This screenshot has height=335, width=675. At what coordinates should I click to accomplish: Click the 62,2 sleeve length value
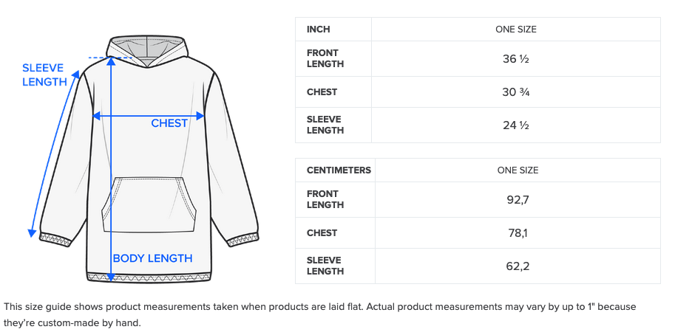[x=517, y=266]
